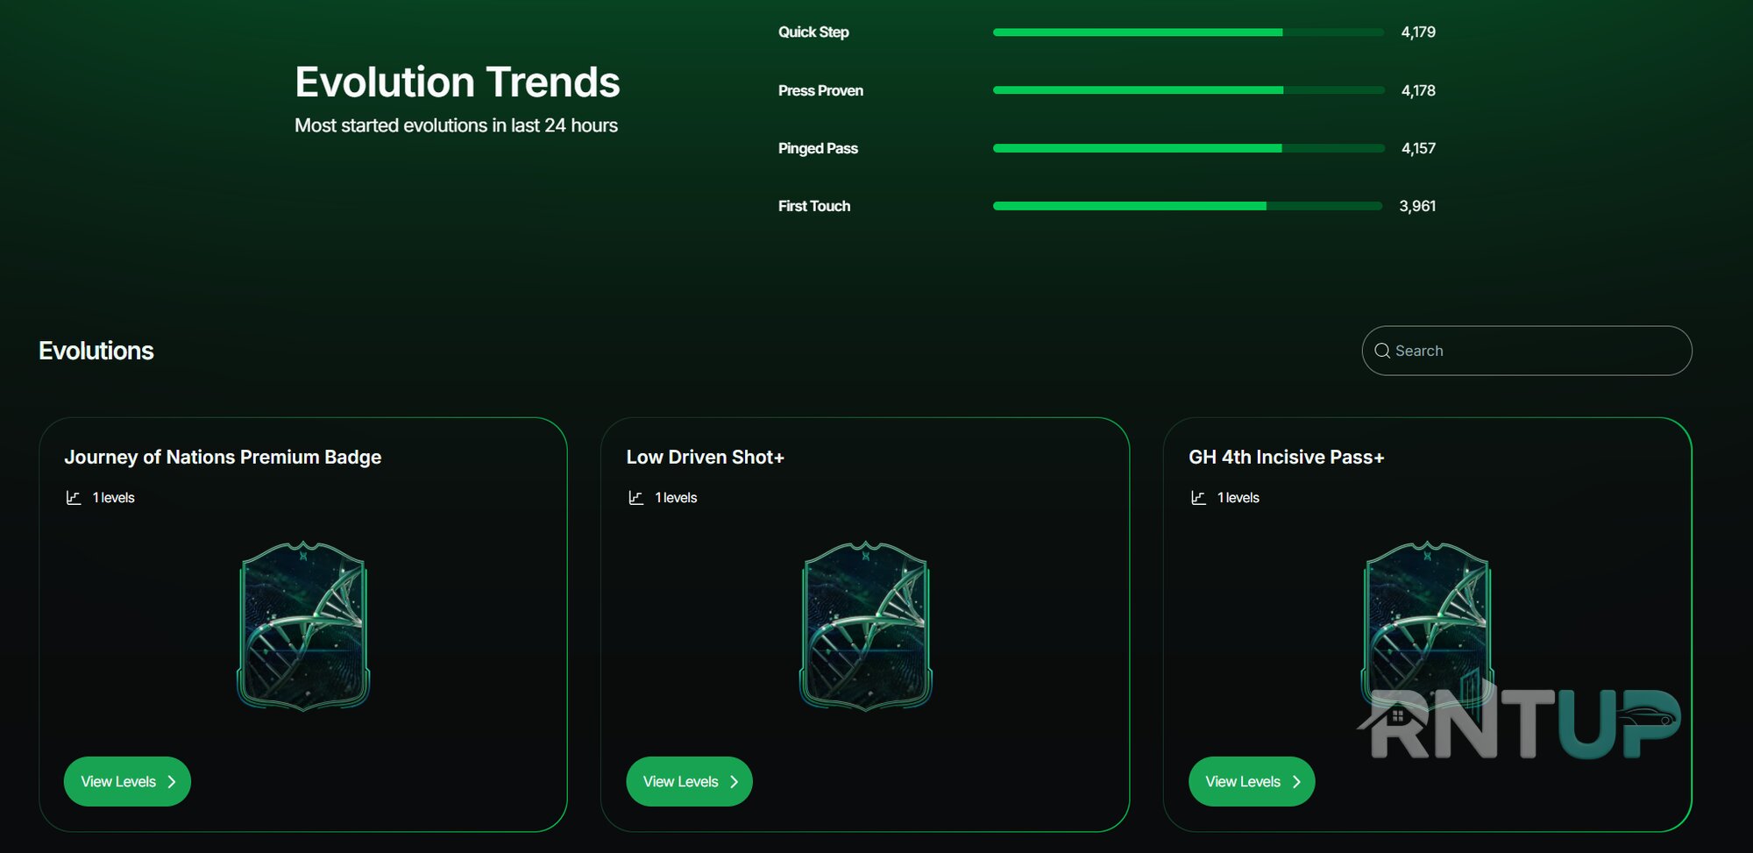Image resolution: width=1753 pixels, height=853 pixels.
Task: Click the search magnifier icon
Action: [1382, 351]
